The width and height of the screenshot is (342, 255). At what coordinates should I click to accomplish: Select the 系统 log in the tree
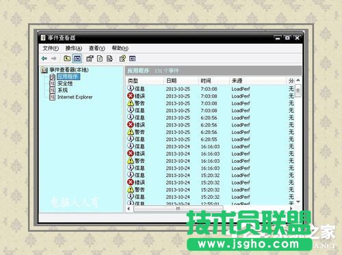point(62,90)
